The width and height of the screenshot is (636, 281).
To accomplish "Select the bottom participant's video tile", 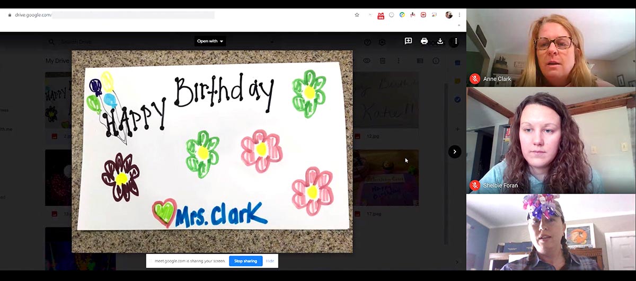I will click(551, 233).
